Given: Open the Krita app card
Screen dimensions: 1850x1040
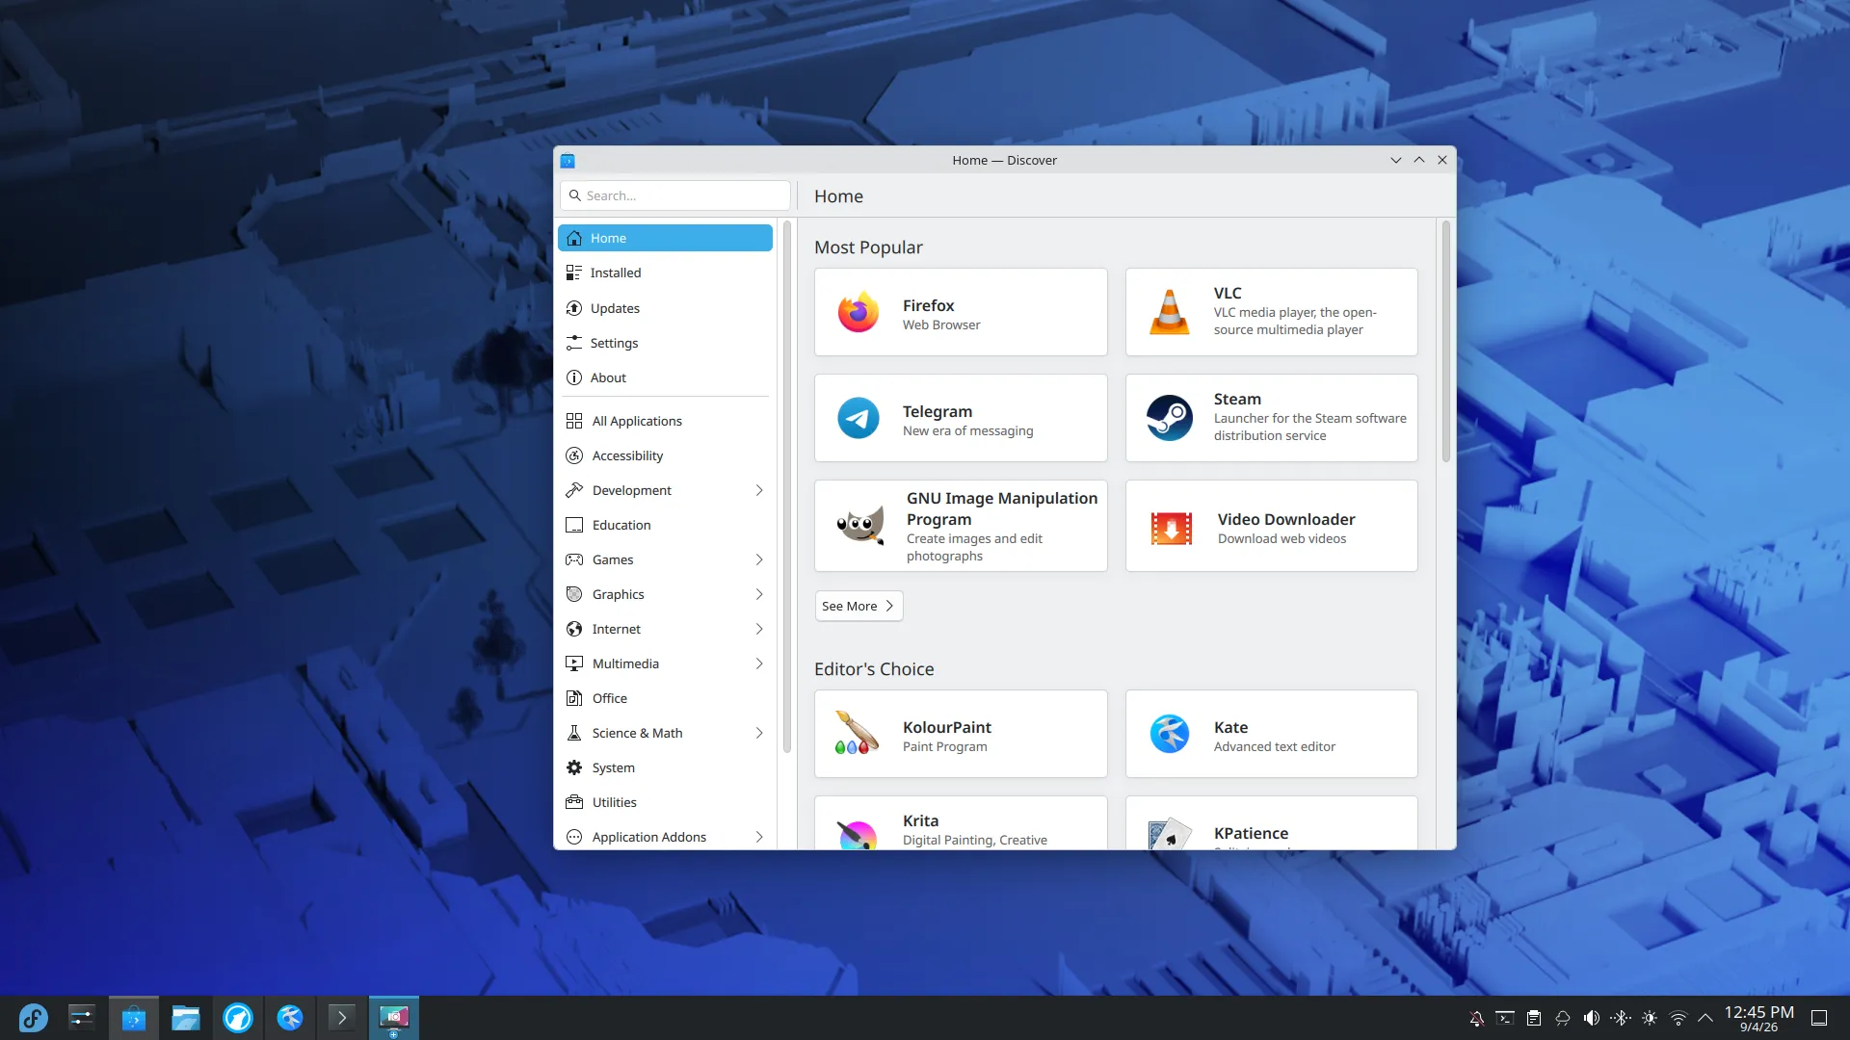Looking at the screenshot, I should tap(961, 823).
